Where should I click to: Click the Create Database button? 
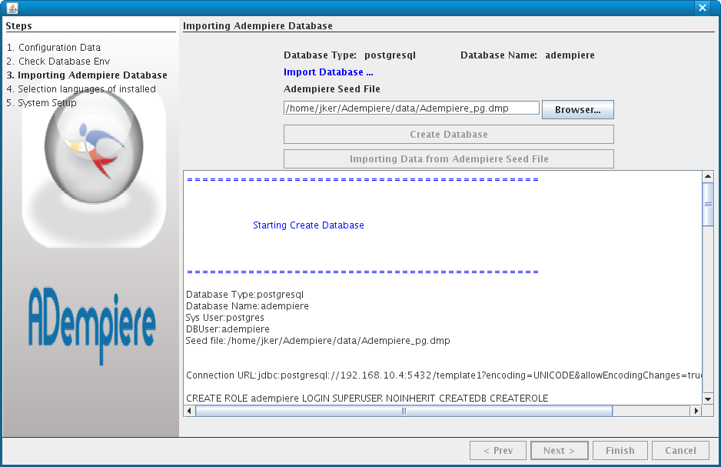448,135
